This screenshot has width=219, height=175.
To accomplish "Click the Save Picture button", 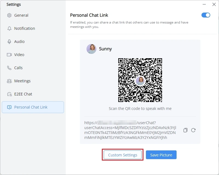I will 161,155.
